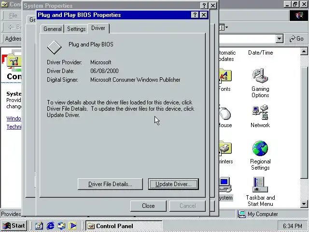Click scroll down arrow in Control Panel
Screen dimensions: 309x232
tap(304, 204)
